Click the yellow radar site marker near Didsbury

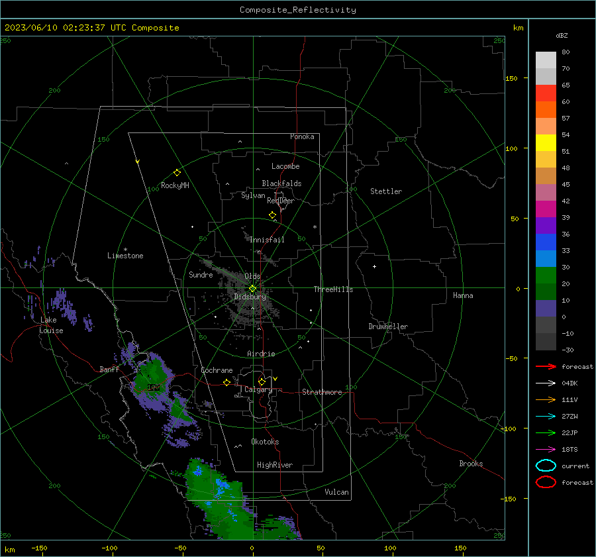point(253,288)
